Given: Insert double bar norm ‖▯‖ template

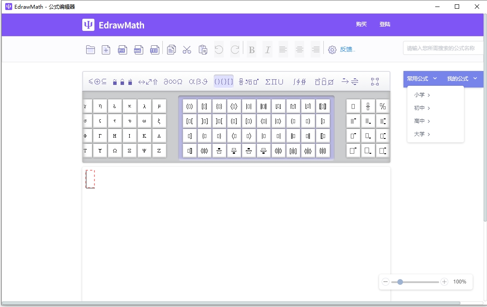Looking at the screenshot, I should pos(264,106).
